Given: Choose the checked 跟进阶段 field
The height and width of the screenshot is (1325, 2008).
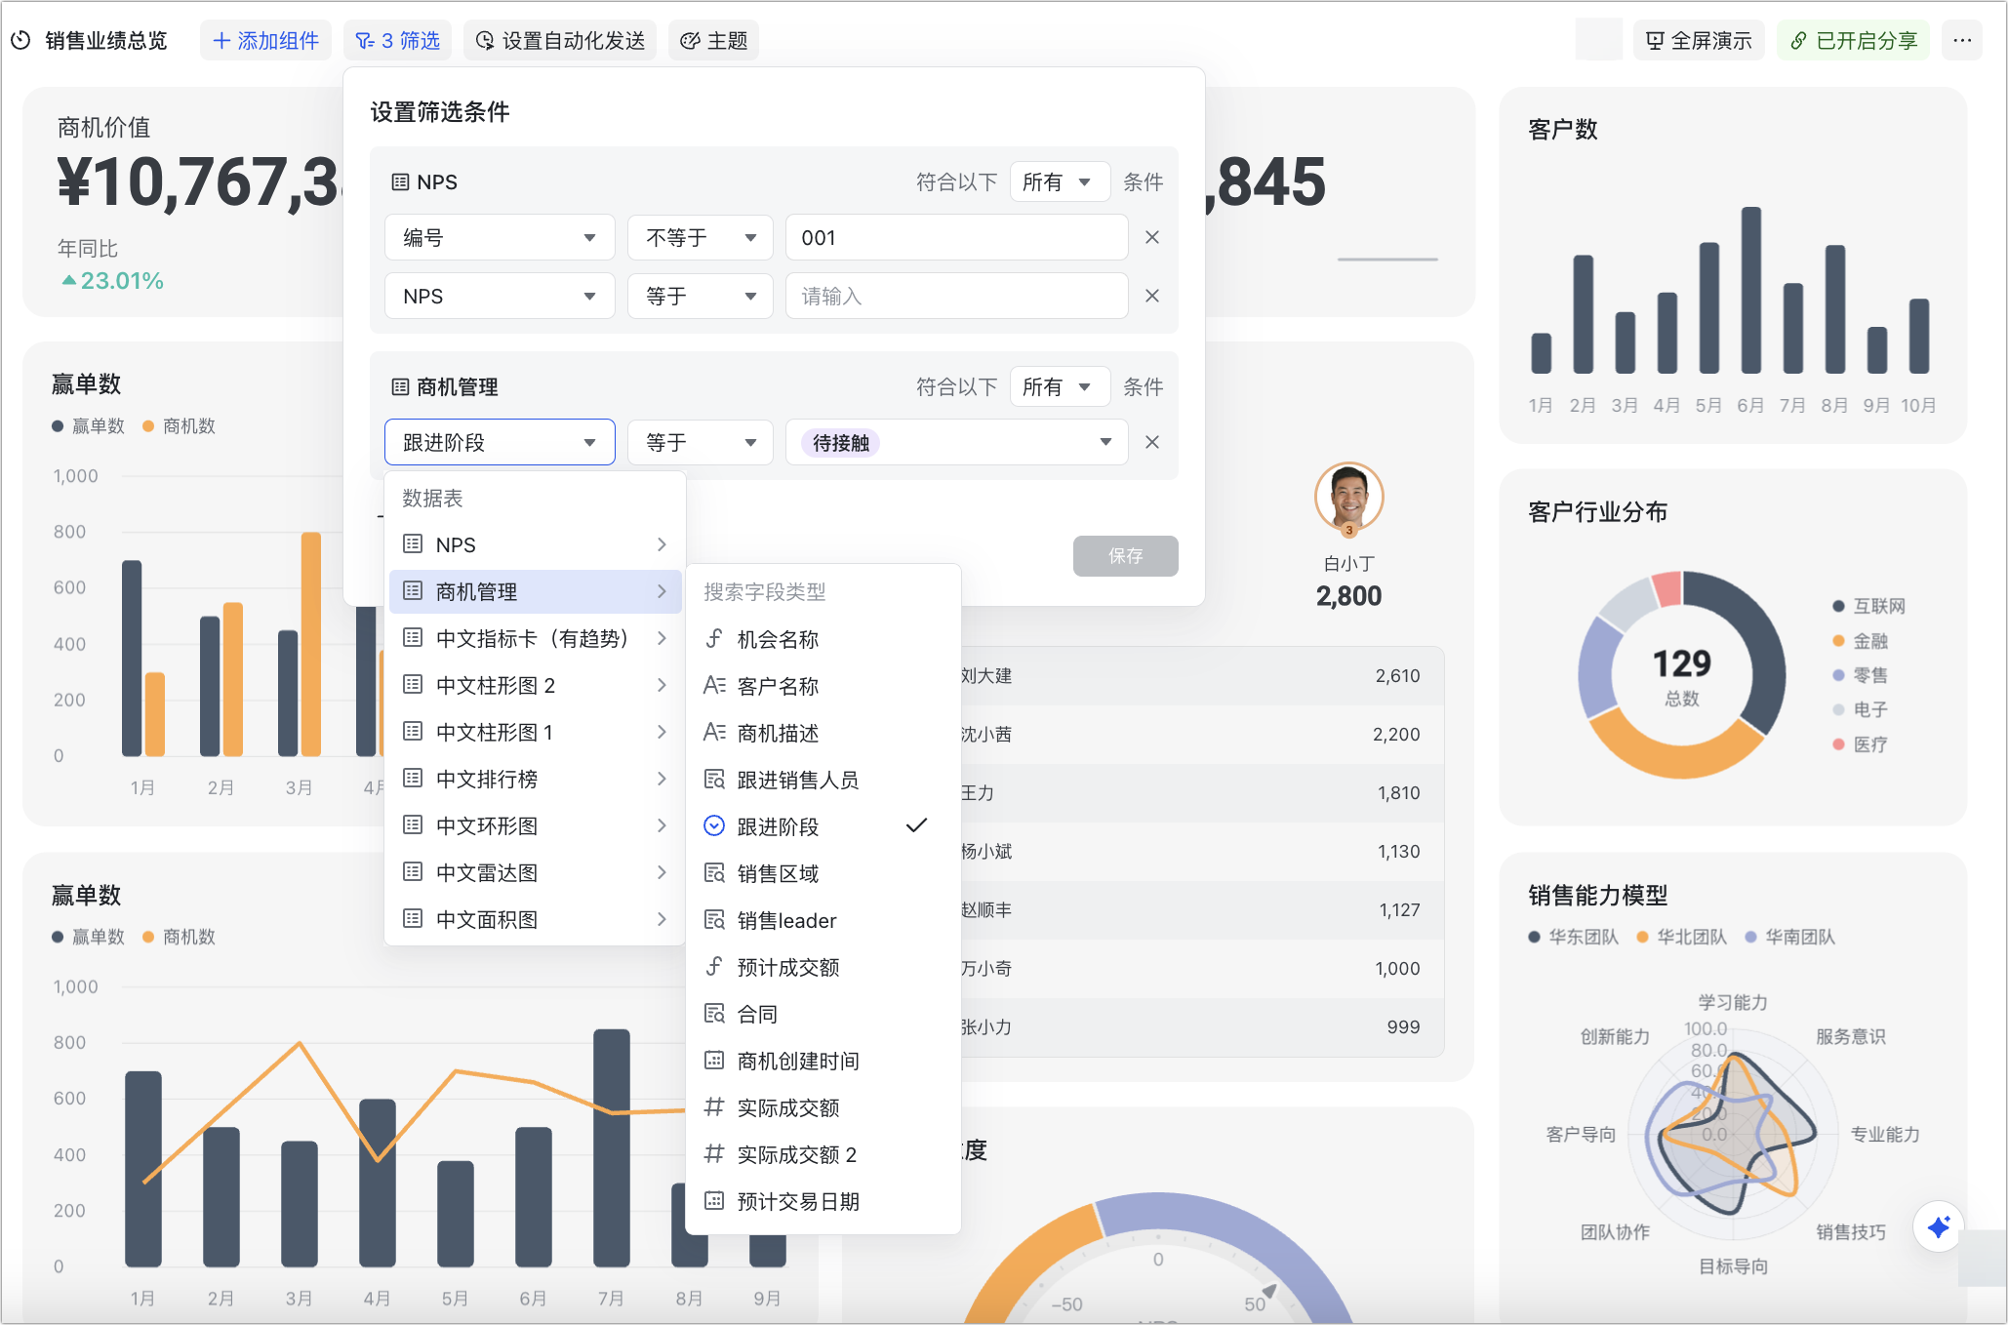Looking at the screenshot, I should (823, 826).
